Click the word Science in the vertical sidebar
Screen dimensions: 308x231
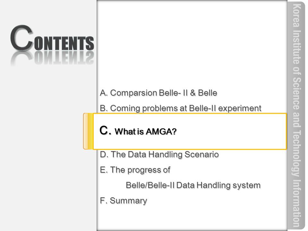coord(297,93)
